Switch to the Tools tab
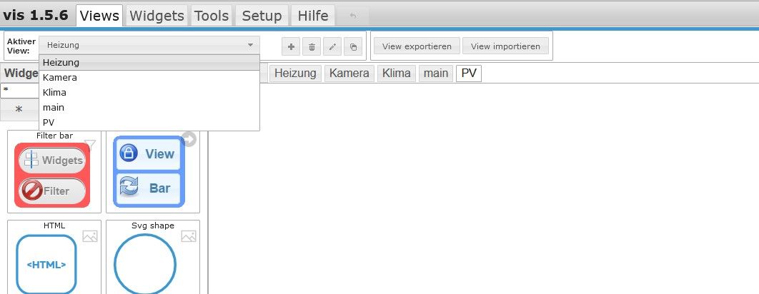759x294 pixels. coord(212,16)
